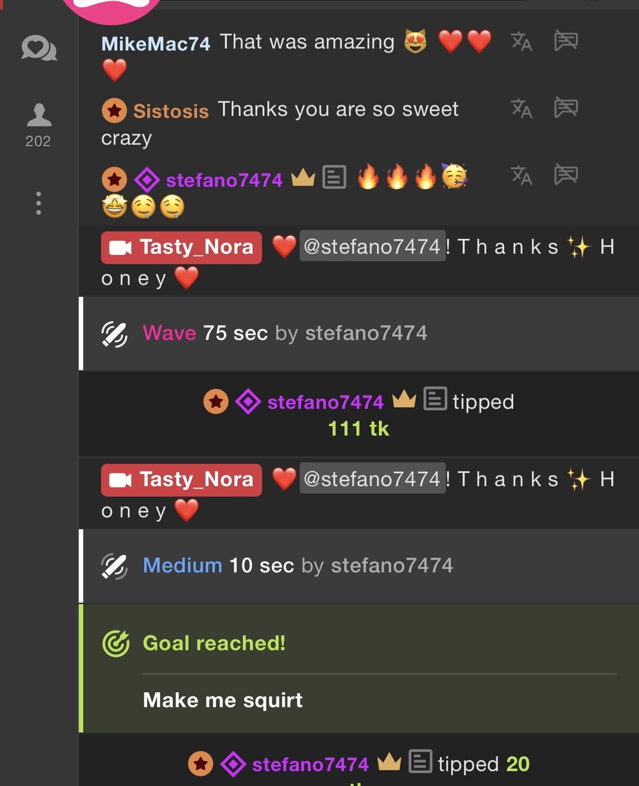Open the viewers list showing 202 users
This screenshot has width=639, height=786.
[39, 125]
